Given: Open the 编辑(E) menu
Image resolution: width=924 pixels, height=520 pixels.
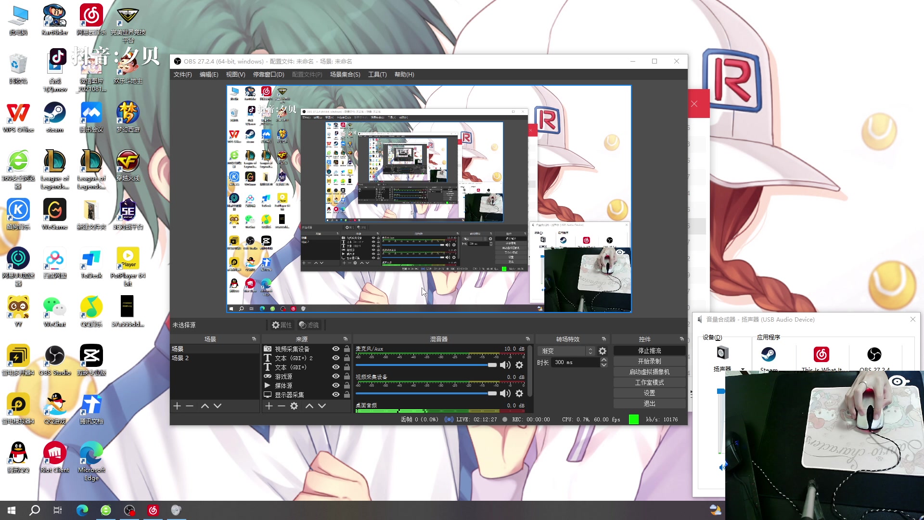Looking at the screenshot, I should click(x=209, y=75).
